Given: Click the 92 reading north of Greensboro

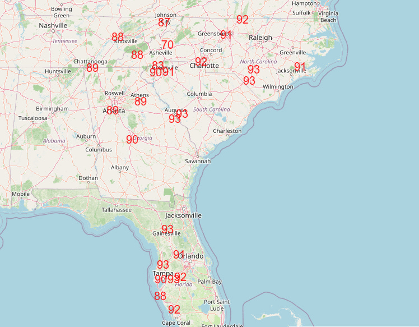Looking at the screenshot, I should [x=243, y=20].
